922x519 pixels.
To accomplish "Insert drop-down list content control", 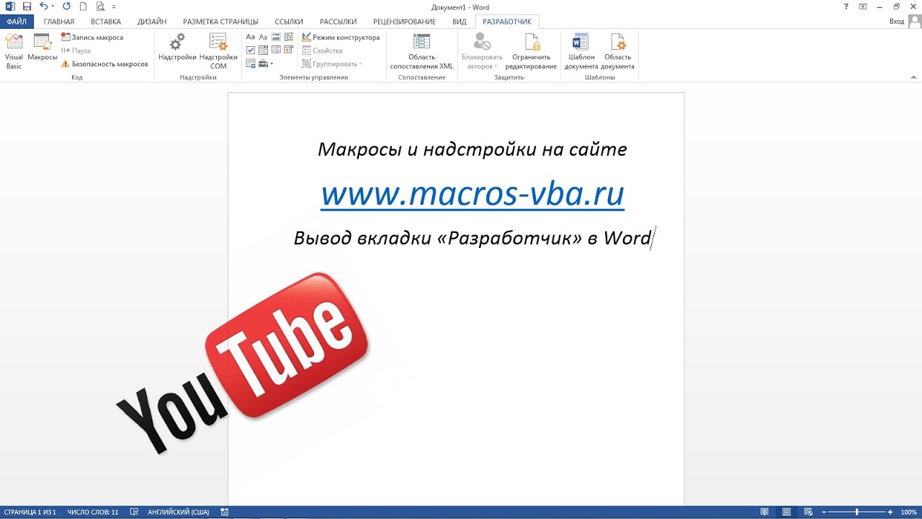I will (276, 50).
